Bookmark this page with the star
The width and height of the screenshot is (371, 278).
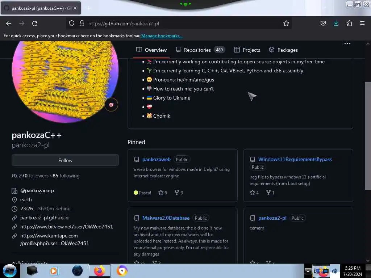tap(286, 23)
